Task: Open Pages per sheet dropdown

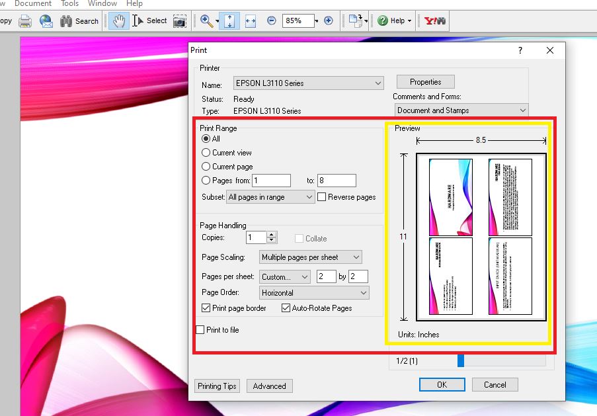Action: [x=284, y=277]
